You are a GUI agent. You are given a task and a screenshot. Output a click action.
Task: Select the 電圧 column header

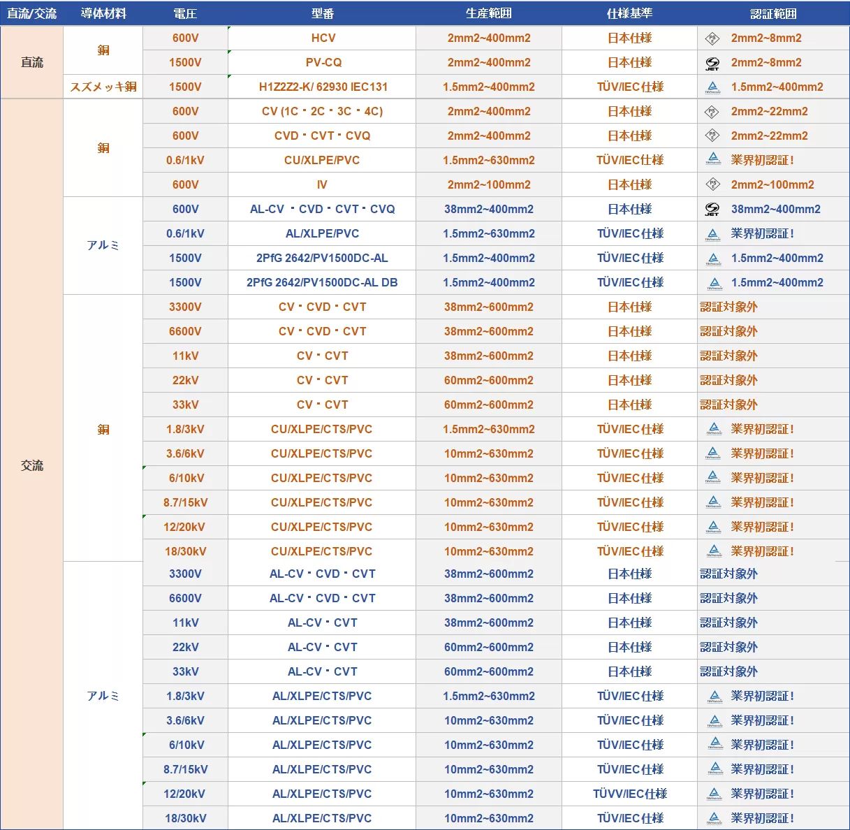click(185, 13)
